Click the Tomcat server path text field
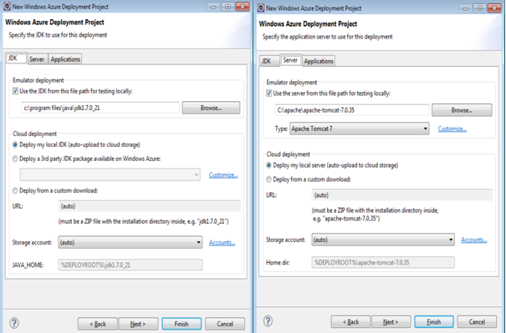Image resolution: width=506 pixels, height=333 pixels. coord(352,110)
